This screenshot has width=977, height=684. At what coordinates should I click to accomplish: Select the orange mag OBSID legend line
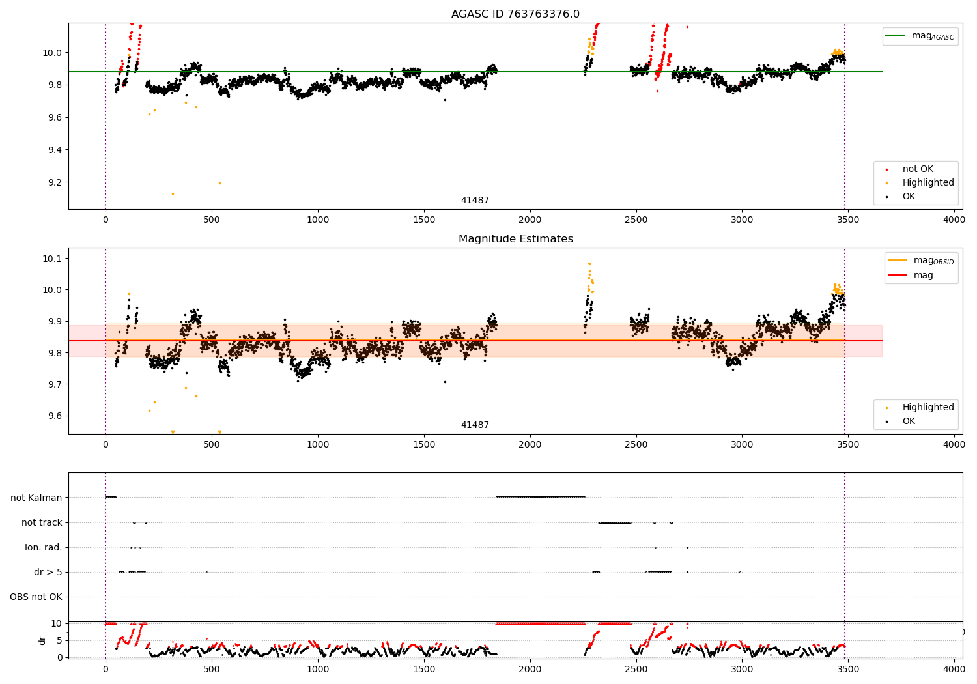coord(898,261)
